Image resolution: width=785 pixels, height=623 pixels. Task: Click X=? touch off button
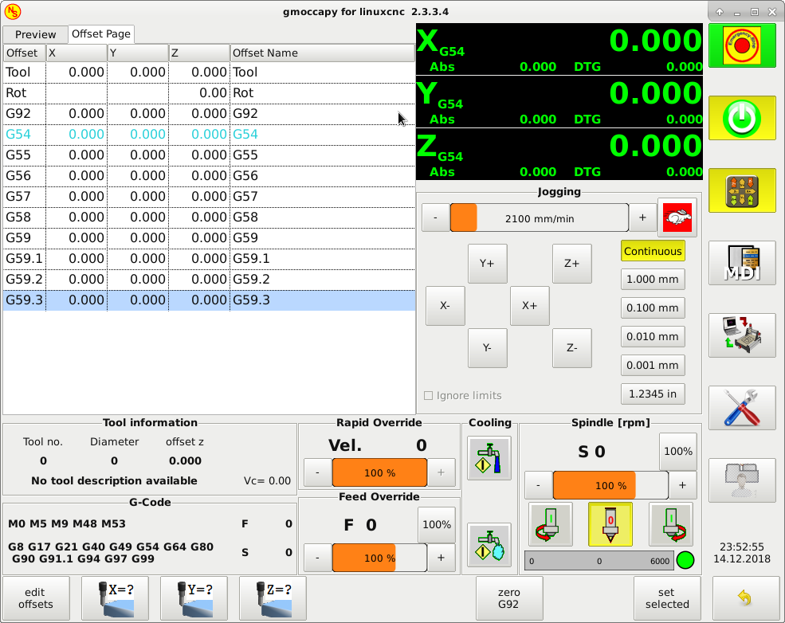tap(115, 598)
